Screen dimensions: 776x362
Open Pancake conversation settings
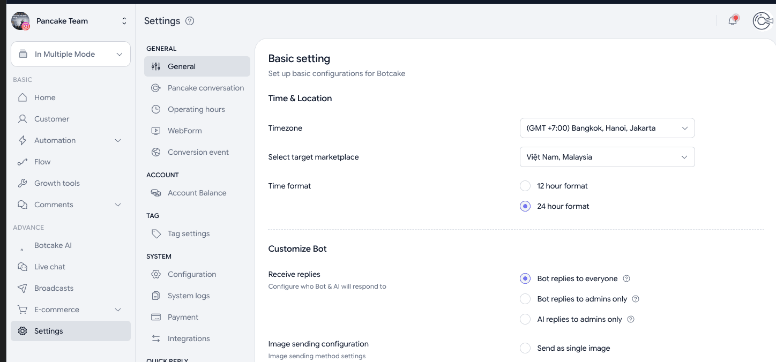click(197, 88)
